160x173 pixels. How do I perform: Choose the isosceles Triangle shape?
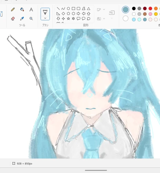pyautogui.click(x=88, y=9)
